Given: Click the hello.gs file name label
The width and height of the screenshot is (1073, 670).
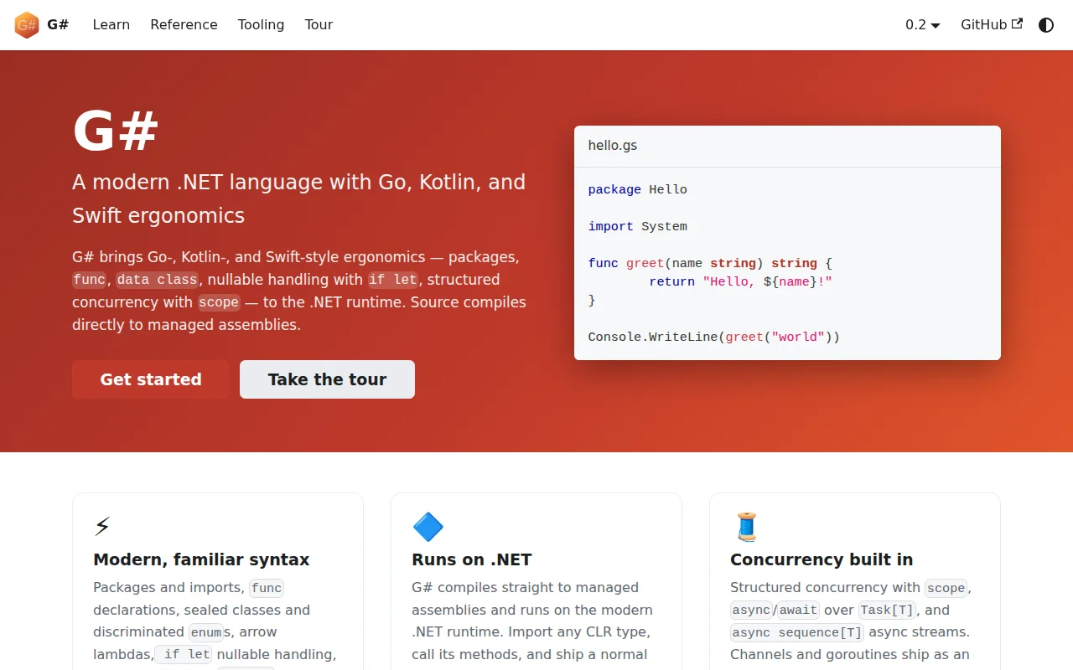Looking at the screenshot, I should 613,146.
